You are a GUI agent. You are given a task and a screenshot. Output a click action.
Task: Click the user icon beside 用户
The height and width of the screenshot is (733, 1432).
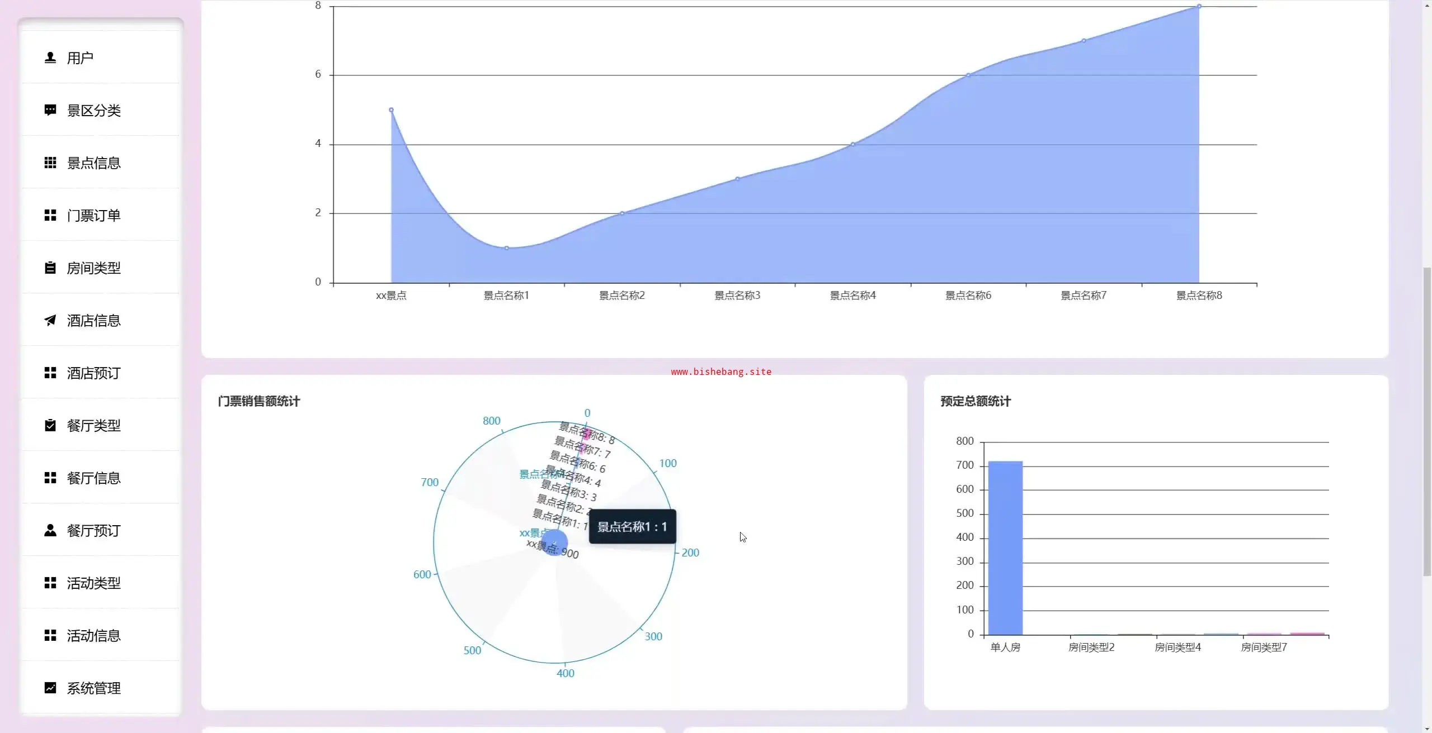pyautogui.click(x=50, y=58)
